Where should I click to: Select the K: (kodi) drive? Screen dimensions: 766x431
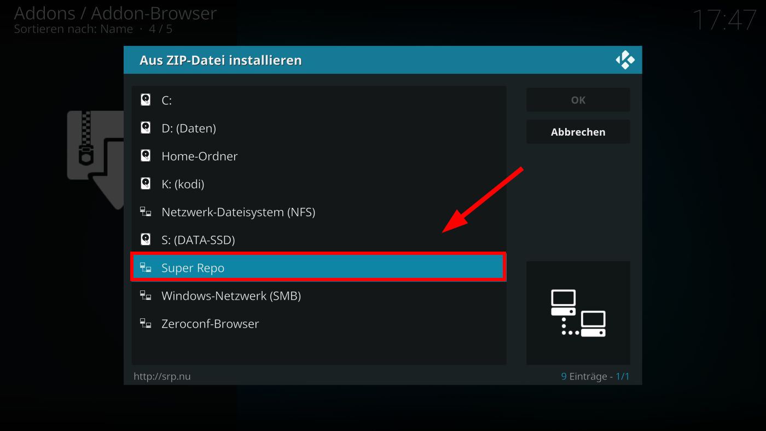(319, 184)
